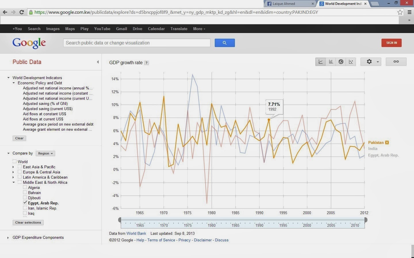Collapse Public Data sidebar arrow
The height and width of the screenshot is (258, 414).
(x=98, y=62)
